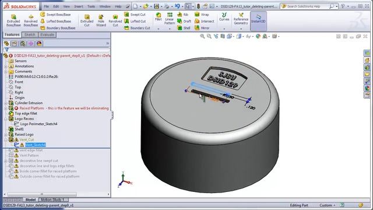The image size is (373, 210).
Task: Select the Revolved Boss/Base tool
Action: click(x=31, y=20)
